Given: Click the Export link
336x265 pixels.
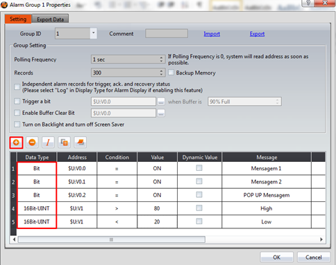Looking at the screenshot, I should coord(257,34).
